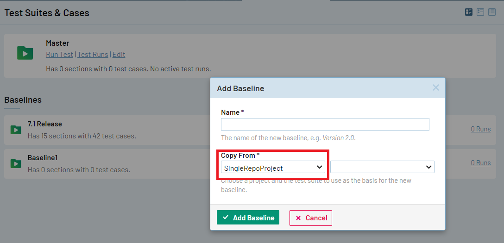The width and height of the screenshot is (504, 243).
Task: Open the empty test suite dropdown
Action: 382,167
